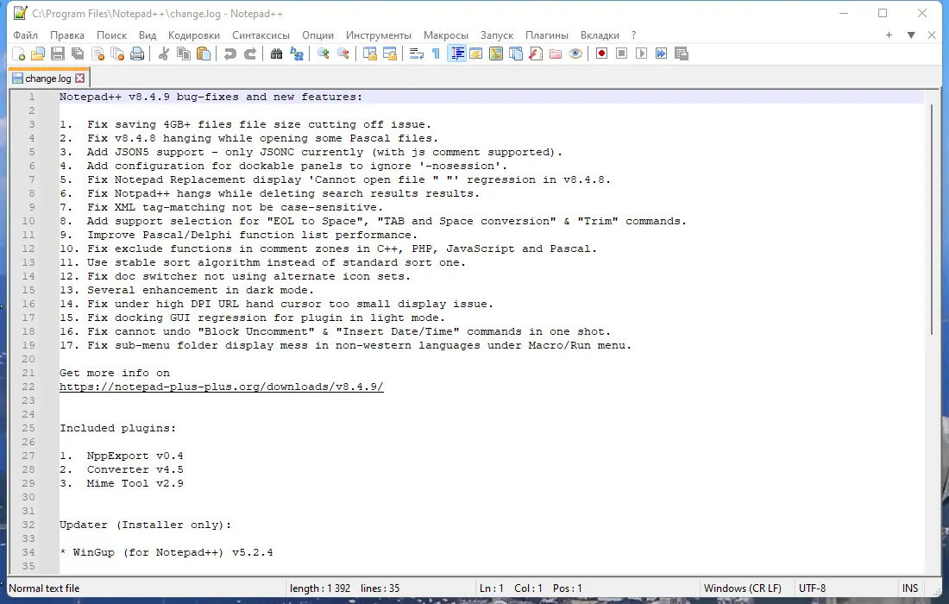Cut selection with the scissors icon
949x604 pixels.
[x=163, y=53]
